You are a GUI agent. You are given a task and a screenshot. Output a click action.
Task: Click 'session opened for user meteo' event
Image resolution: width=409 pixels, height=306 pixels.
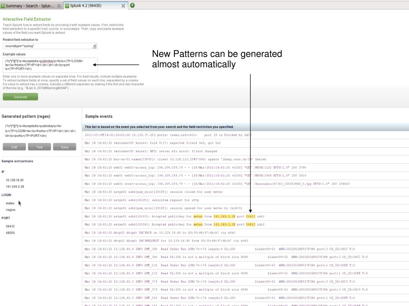tap(245, 208)
